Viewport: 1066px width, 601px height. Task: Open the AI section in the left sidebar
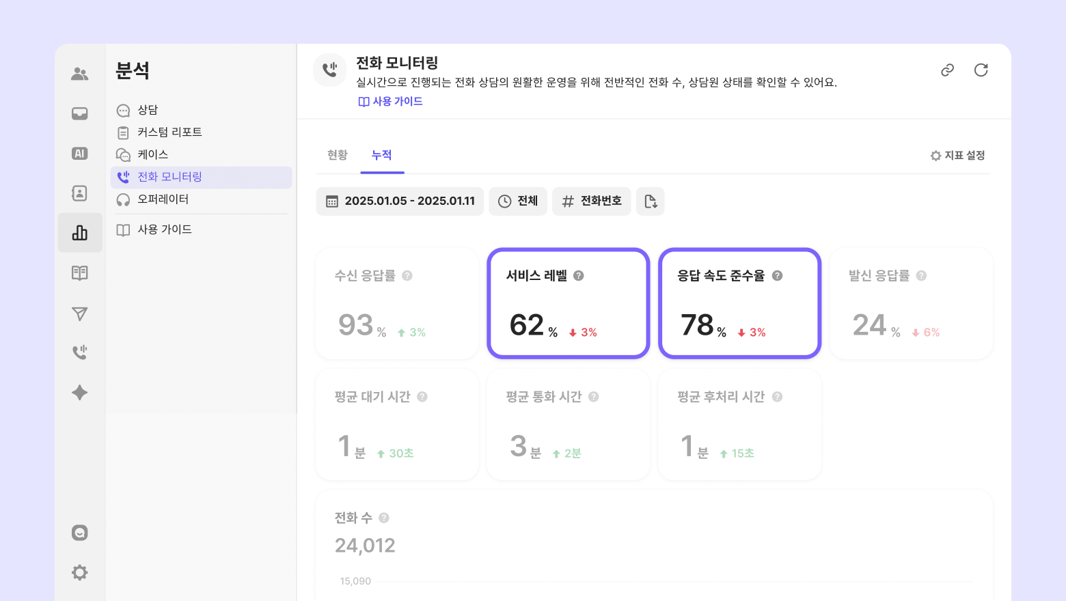point(80,154)
